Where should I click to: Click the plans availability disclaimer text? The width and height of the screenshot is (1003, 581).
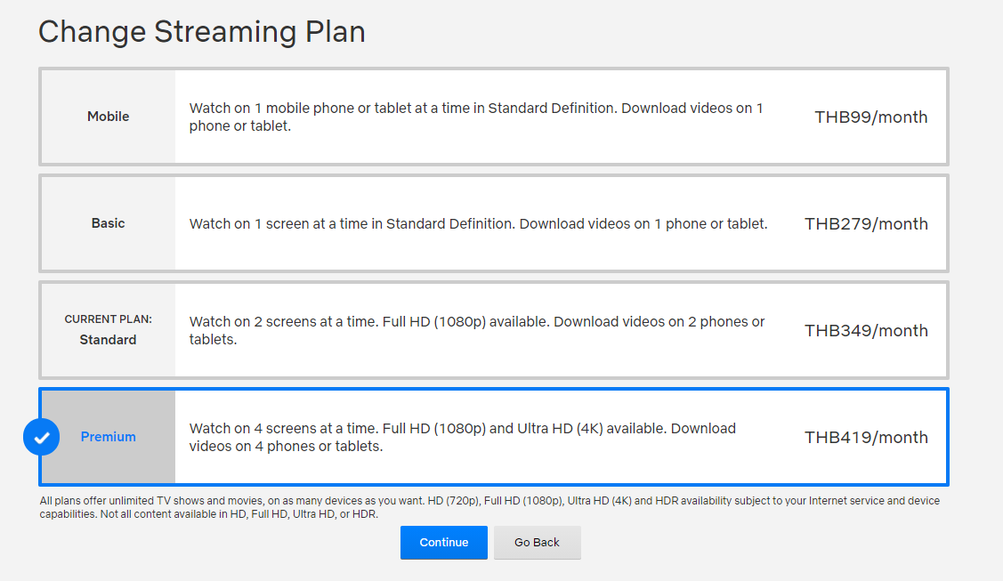489,507
